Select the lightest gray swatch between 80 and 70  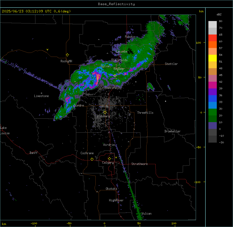[212, 25]
